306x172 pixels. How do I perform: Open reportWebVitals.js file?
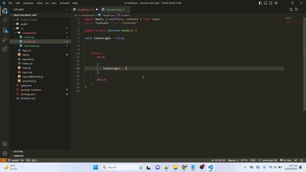33,76
